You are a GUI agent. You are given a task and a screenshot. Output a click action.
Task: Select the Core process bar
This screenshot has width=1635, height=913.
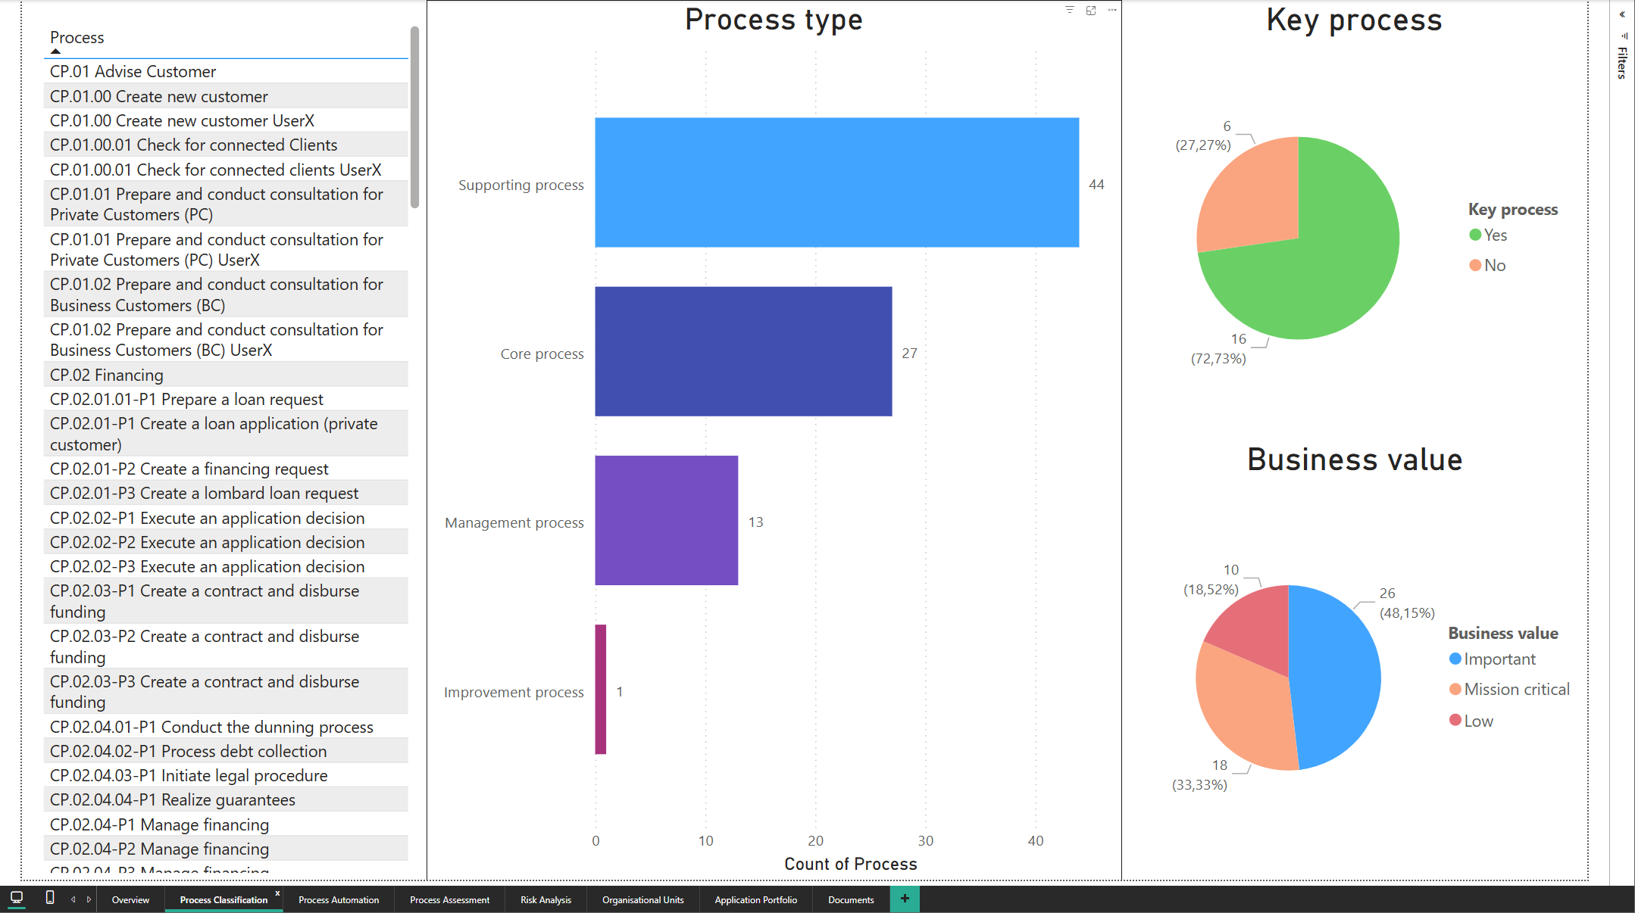pyautogui.click(x=743, y=351)
